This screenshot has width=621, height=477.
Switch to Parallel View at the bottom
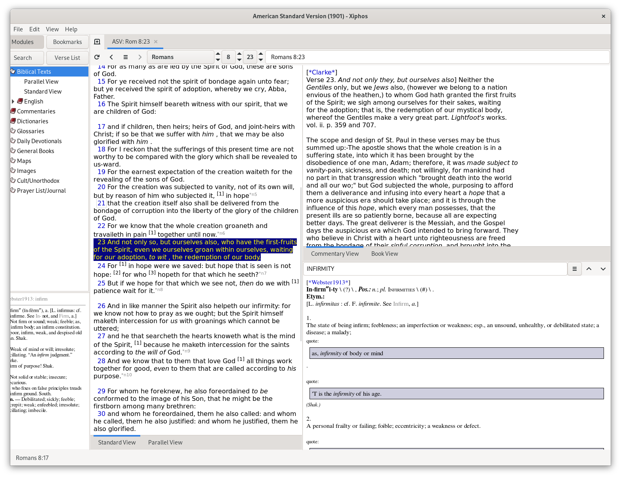[165, 442]
